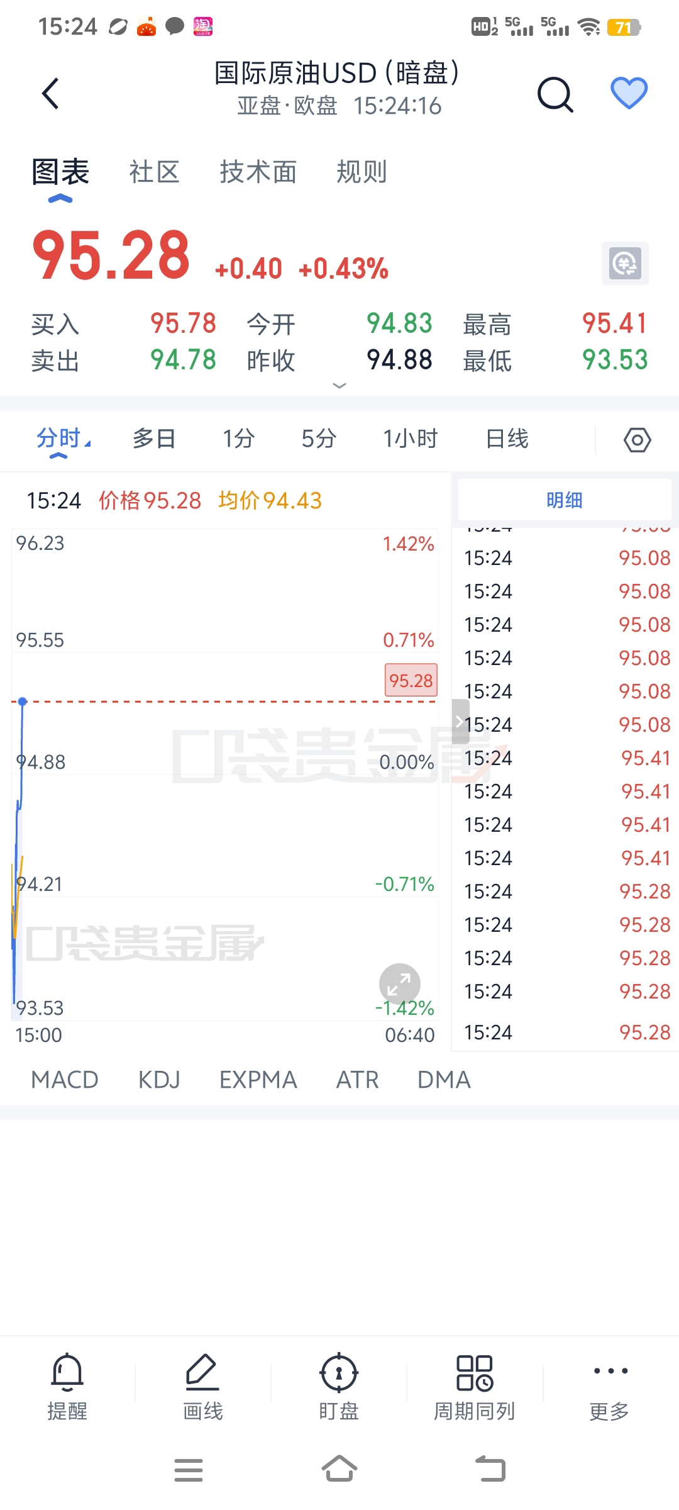Switch to the 技术面 tab

pos(258,172)
